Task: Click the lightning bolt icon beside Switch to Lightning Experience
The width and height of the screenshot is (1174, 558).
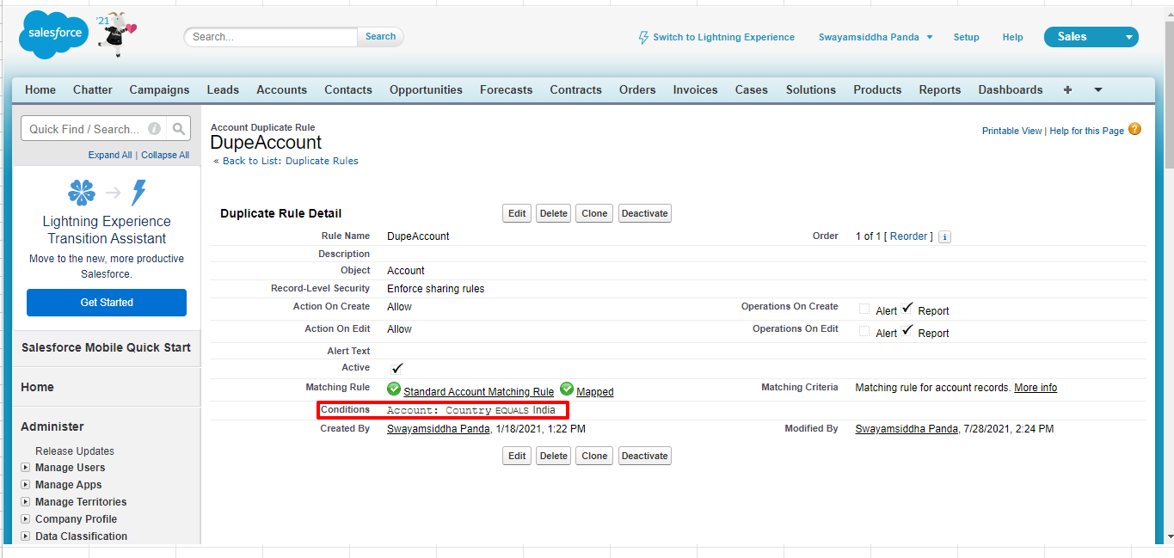Action: [x=643, y=38]
